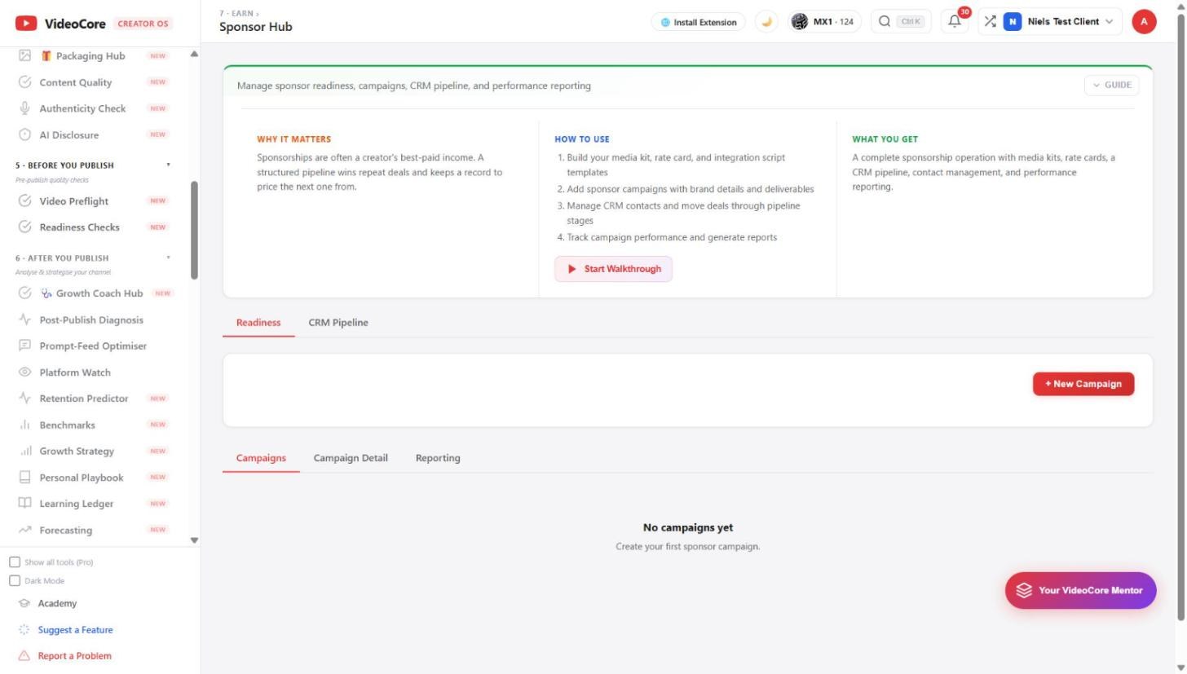Image resolution: width=1187 pixels, height=674 pixels.
Task: Switch to the CRM Pipeline tab
Action: pos(338,323)
